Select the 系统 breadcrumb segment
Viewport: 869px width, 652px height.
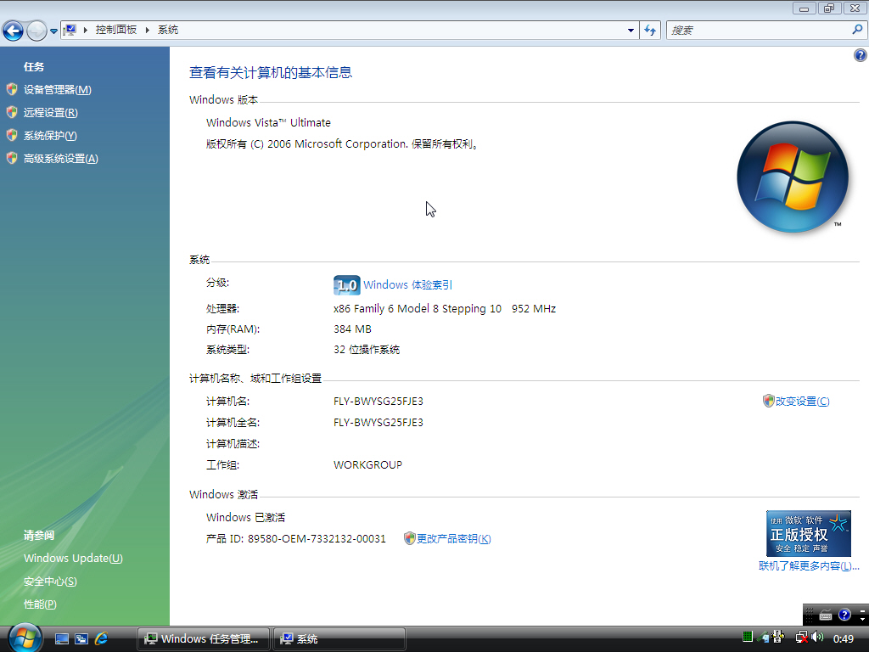coord(168,30)
